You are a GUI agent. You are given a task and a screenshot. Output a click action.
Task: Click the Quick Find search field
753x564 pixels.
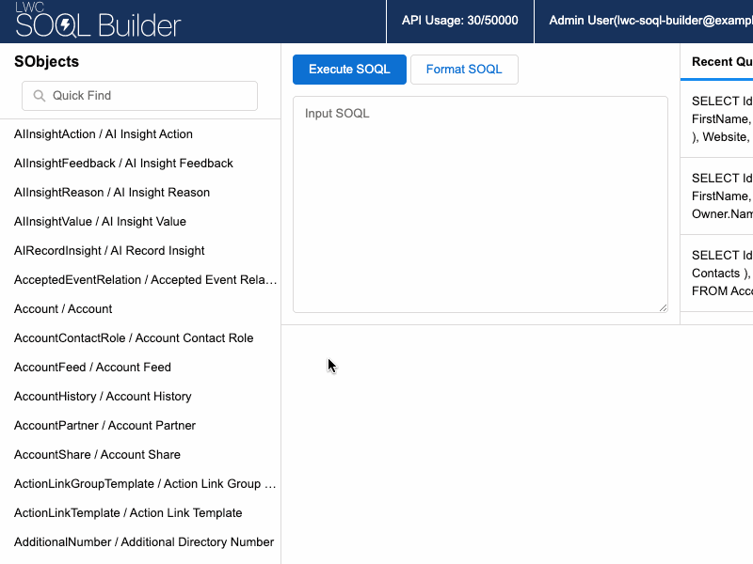coord(139,96)
